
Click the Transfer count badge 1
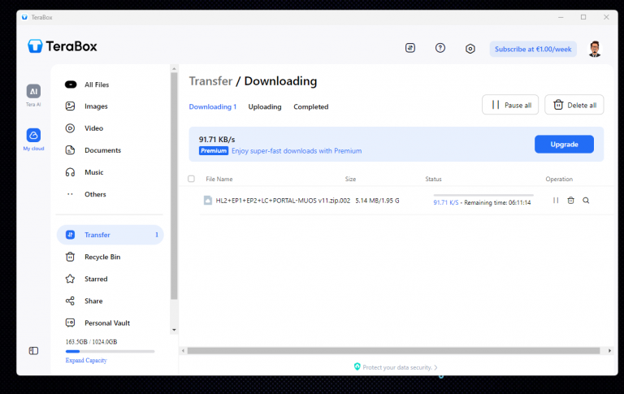point(156,235)
